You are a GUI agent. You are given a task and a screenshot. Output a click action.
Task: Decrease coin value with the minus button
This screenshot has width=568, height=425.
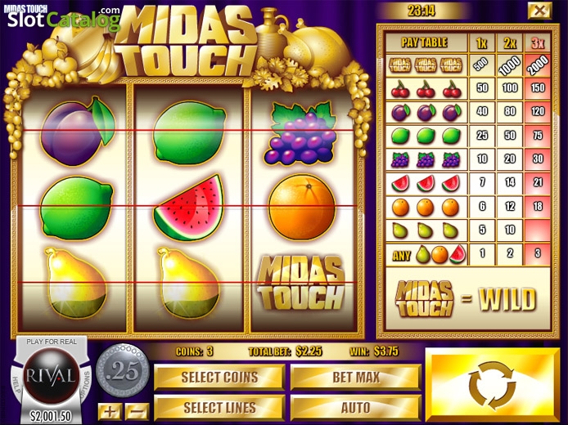[x=137, y=412]
